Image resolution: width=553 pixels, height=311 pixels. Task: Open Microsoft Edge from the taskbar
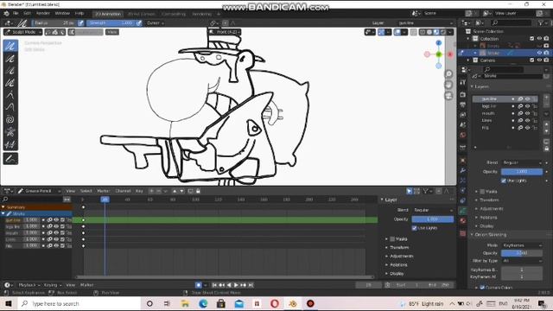(x=203, y=303)
